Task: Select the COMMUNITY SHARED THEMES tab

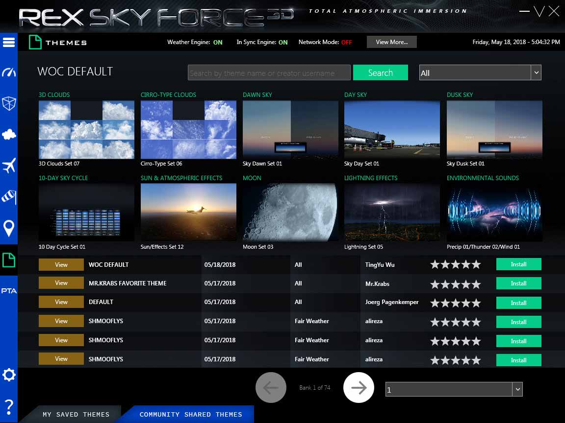Action: (191, 414)
